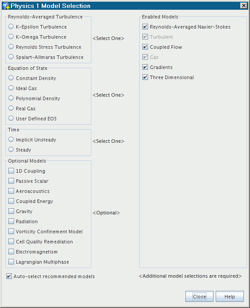The height and width of the screenshot is (308, 250).
Task: Select Implicit Unsteady time option
Action: (11, 139)
